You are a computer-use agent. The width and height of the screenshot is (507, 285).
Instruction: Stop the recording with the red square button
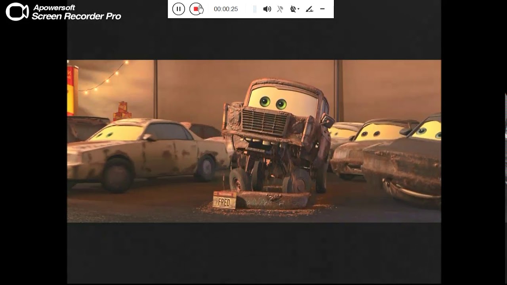pyautogui.click(x=196, y=9)
